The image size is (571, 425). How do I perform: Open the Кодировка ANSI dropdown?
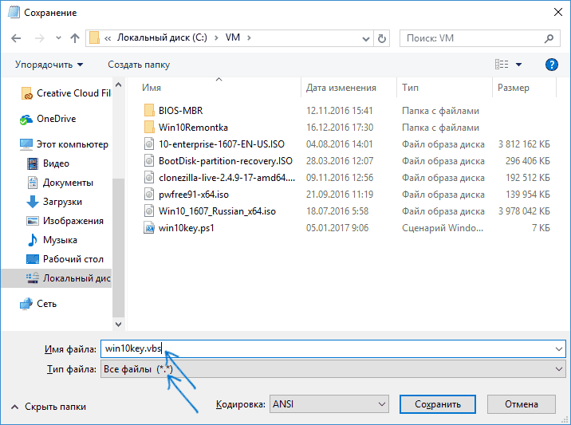pos(329,404)
